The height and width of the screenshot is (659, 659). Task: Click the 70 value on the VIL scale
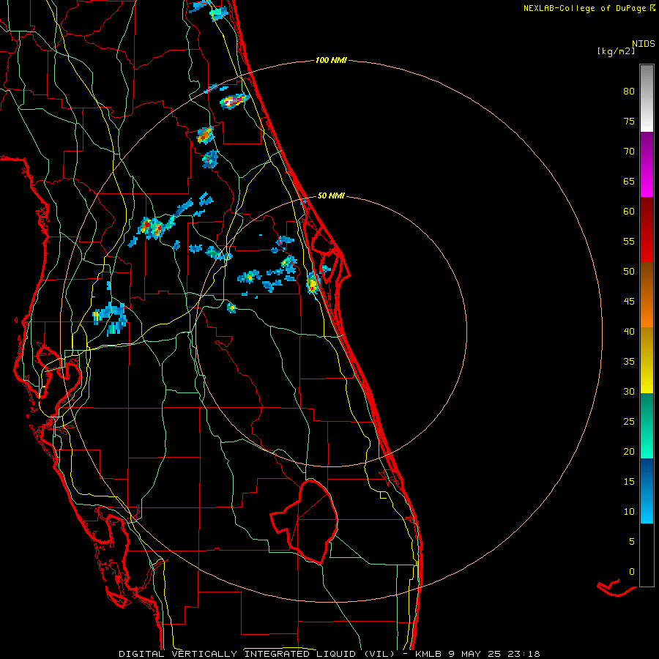629,152
